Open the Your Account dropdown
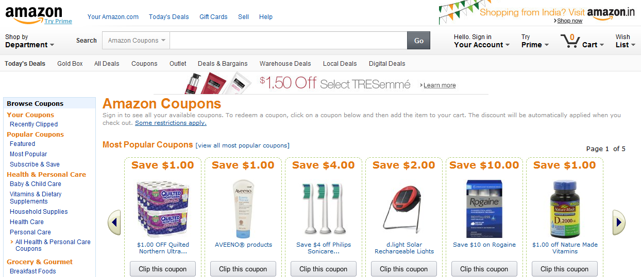The image size is (641, 277). [x=481, y=45]
